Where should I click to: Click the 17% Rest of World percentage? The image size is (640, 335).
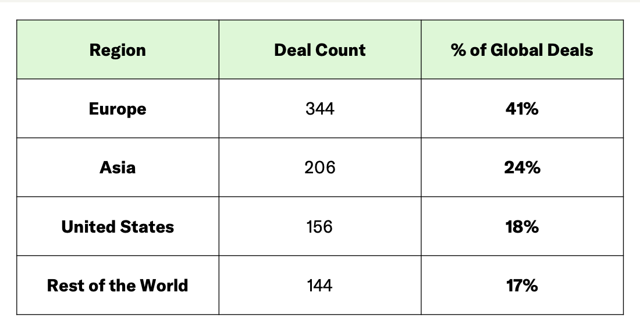[x=522, y=286]
